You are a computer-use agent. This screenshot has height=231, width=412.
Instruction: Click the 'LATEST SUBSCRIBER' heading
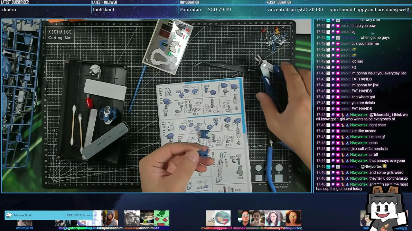click(15, 2)
